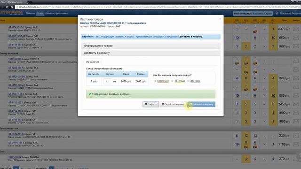The width and height of the screenshot is (301, 169).
Task: Open article link ST-HN04-101-0
Action: (16, 134)
